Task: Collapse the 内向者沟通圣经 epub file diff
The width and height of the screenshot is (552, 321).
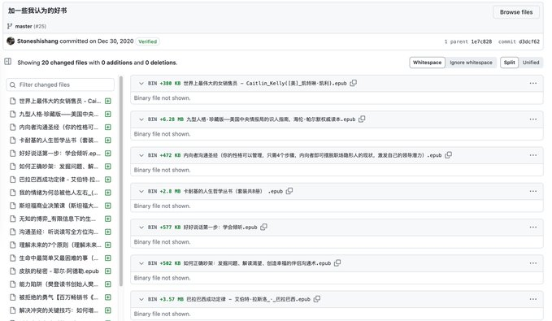Action: click(x=141, y=155)
